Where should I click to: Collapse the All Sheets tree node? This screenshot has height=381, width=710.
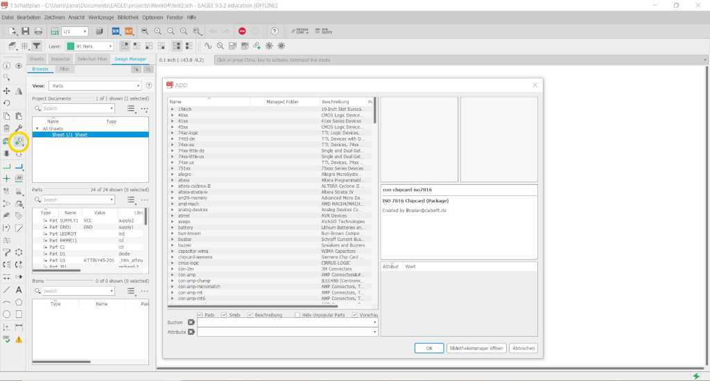37,129
